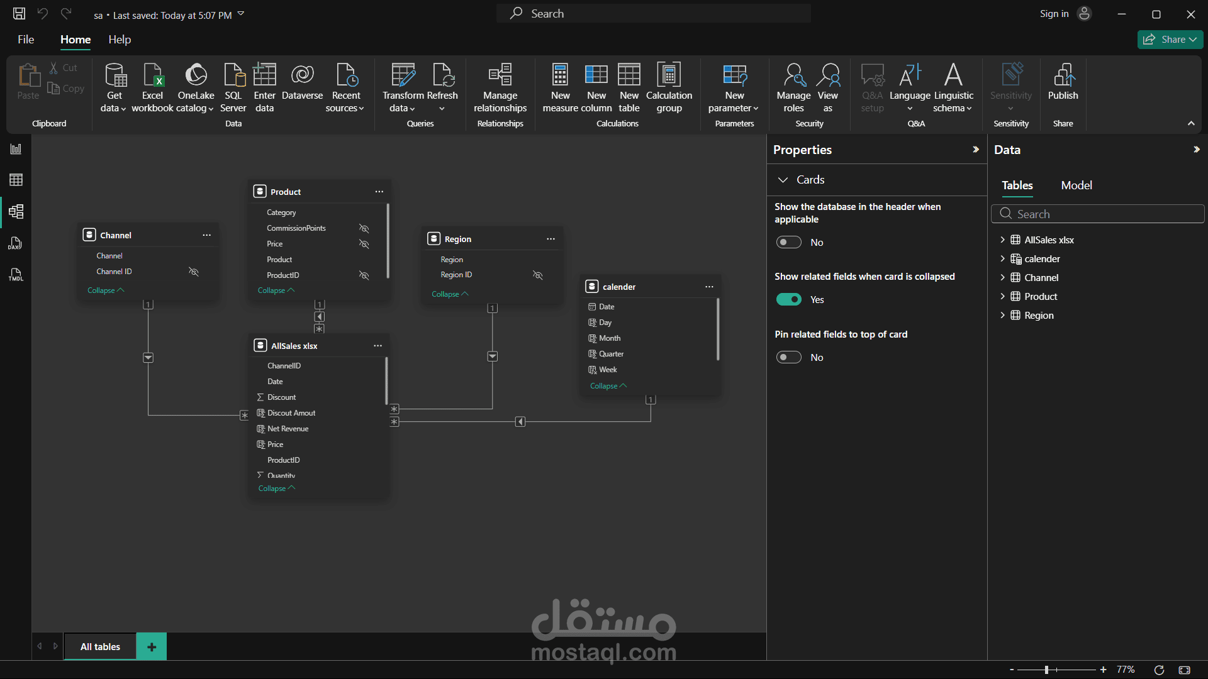Image resolution: width=1208 pixels, height=679 pixels.
Task: Expand the calender table in the Data pane
Action: tap(1003, 258)
